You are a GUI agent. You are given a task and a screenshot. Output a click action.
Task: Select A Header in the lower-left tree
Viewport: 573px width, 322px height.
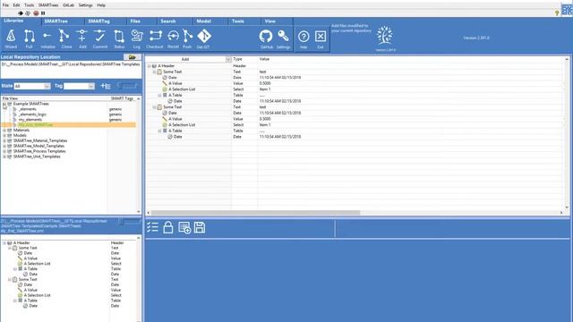(x=21, y=242)
